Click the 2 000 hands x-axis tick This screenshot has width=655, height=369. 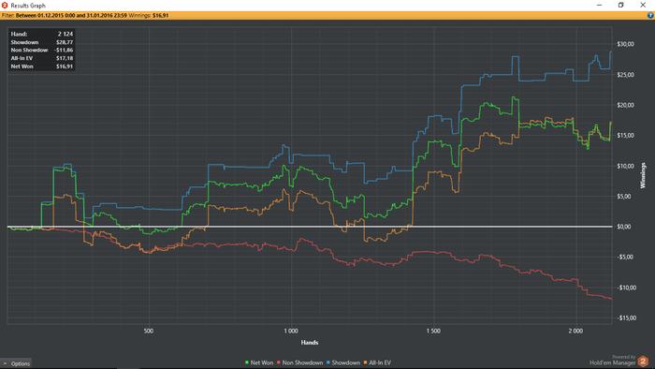(575, 331)
